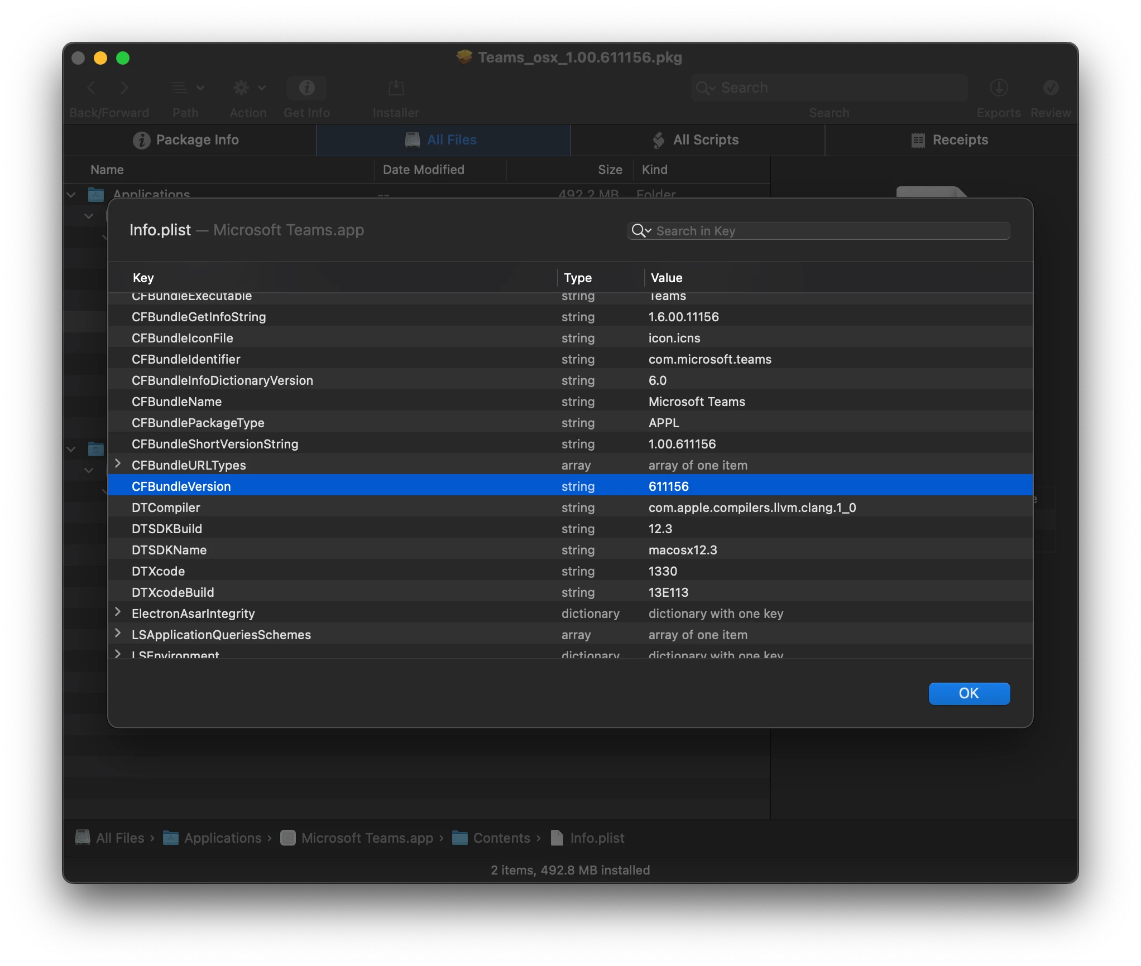Viewport: 1141px width, 966px height.
Task: Click the Type column header
Action: (577, 278)
